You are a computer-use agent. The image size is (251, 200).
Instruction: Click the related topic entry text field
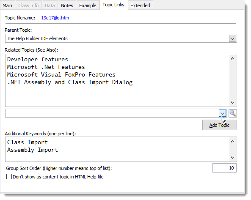click(x=112, y=113)
